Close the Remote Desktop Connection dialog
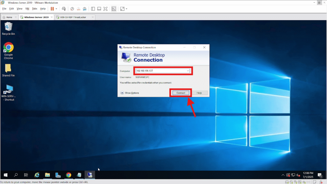 click(x=204, y=47)
